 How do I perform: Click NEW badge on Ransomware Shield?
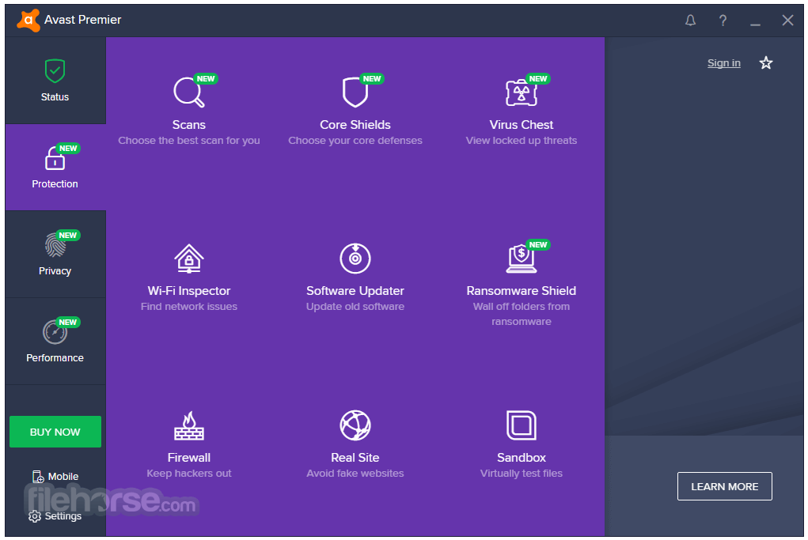(538, 244)
